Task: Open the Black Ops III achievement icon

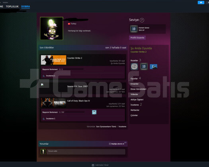Action: tap(94, 112)
